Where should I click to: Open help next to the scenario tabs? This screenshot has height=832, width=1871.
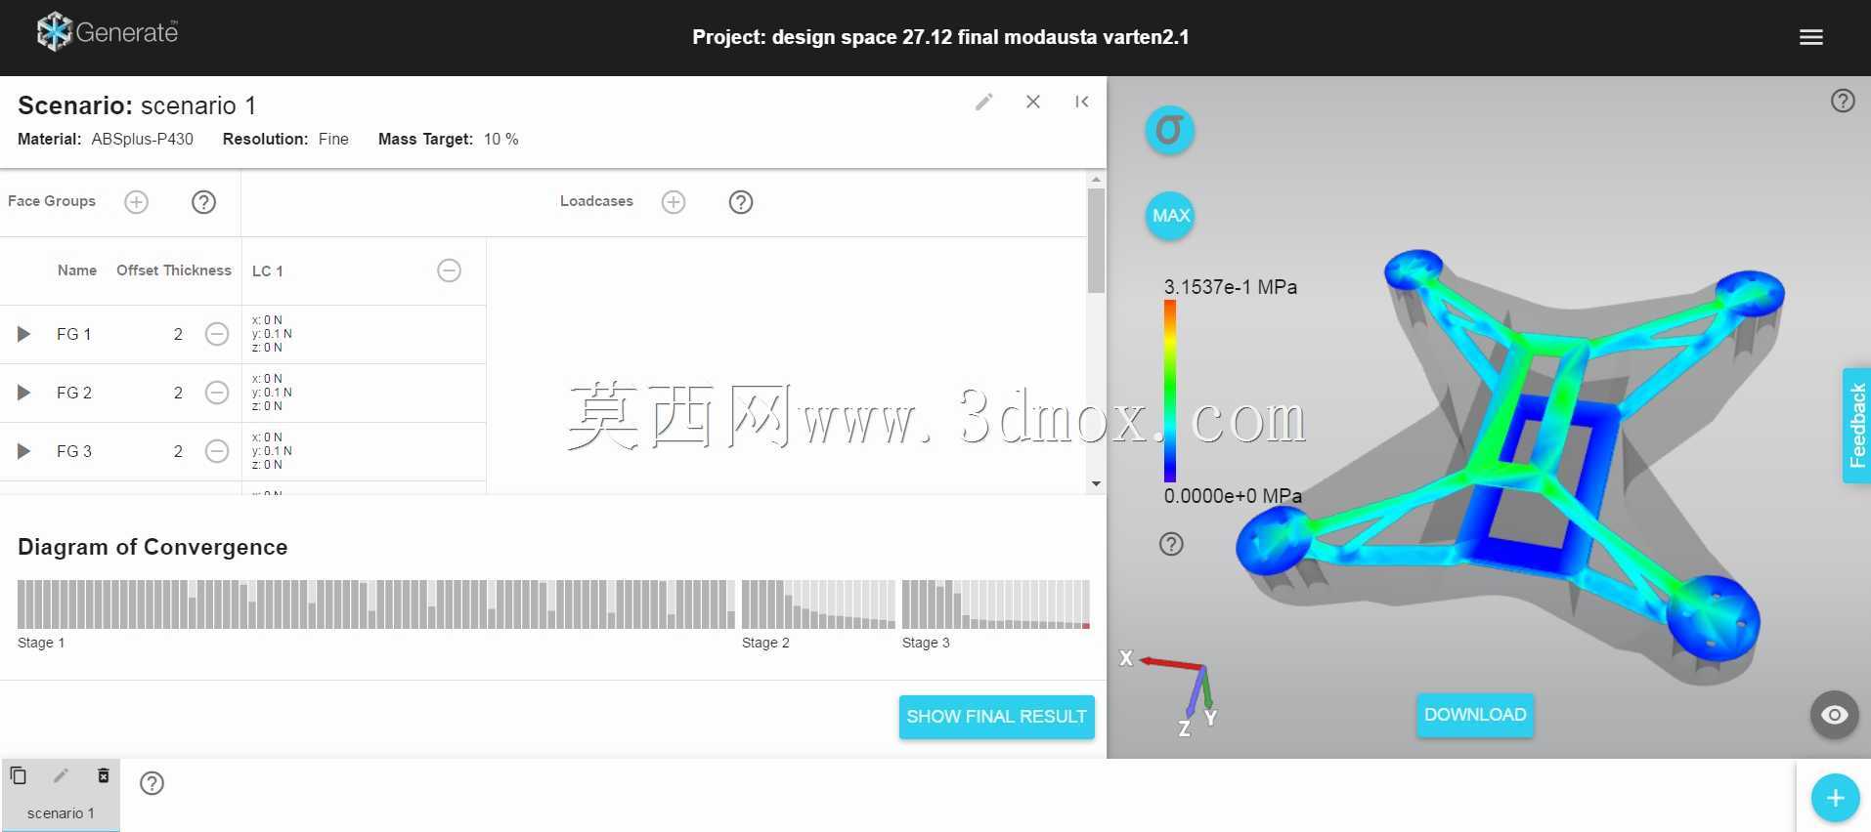click(x=152, y=783)
